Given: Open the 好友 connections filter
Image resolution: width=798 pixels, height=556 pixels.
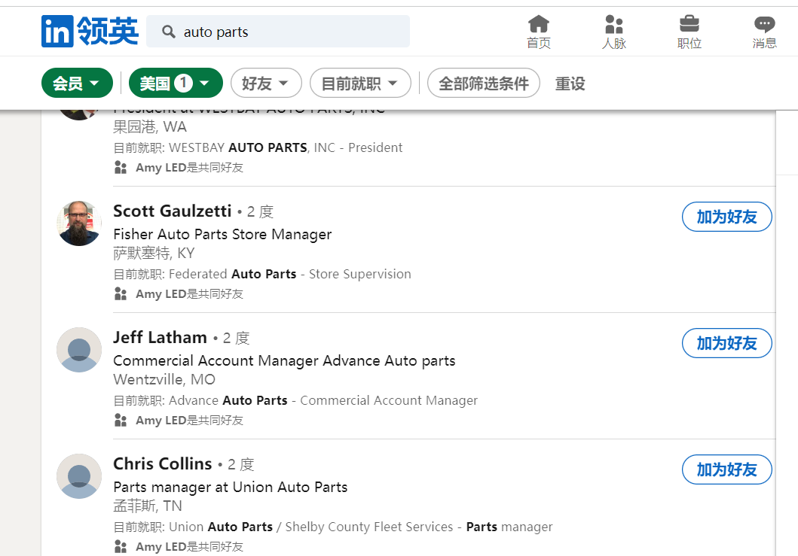Looking at the screenshot, I should [x=266, y=83].
